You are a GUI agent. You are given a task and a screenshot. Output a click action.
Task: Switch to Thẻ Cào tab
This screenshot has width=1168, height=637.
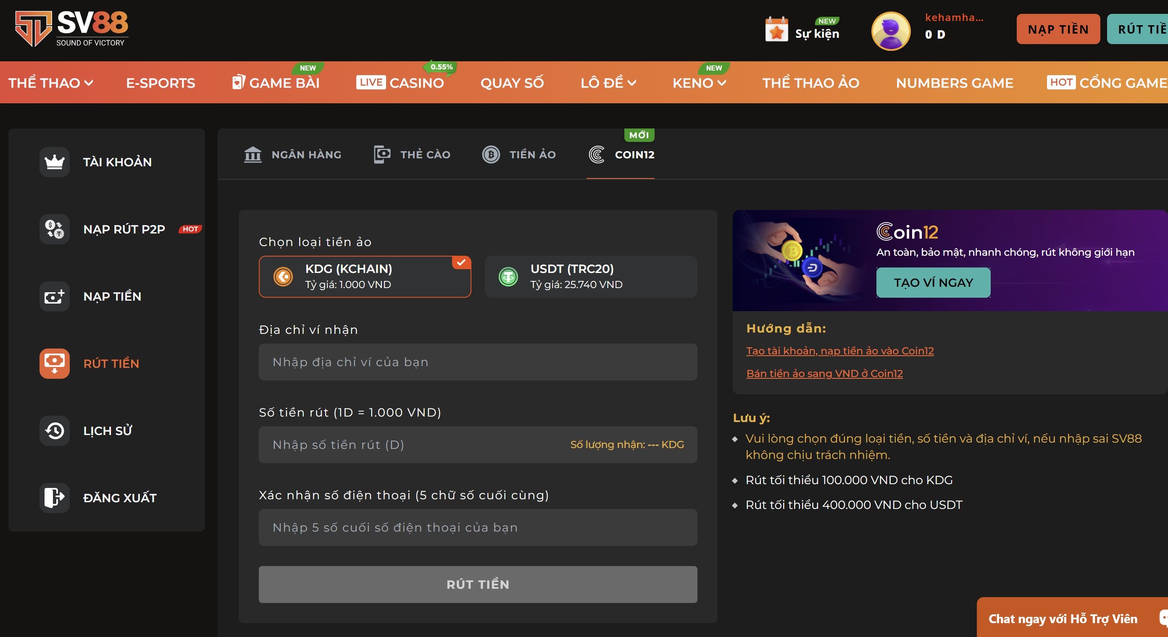[412, 155]
